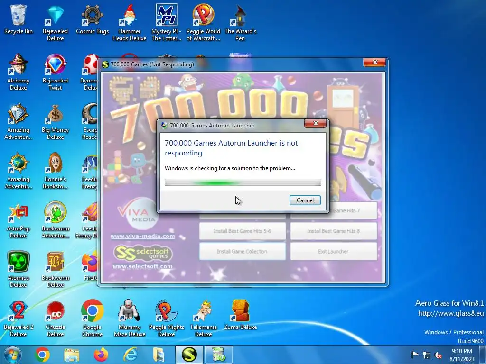Switch to 700,000 Games taskbar button
The height and width of the screenshot is (364, 486).
click(189, 355)
